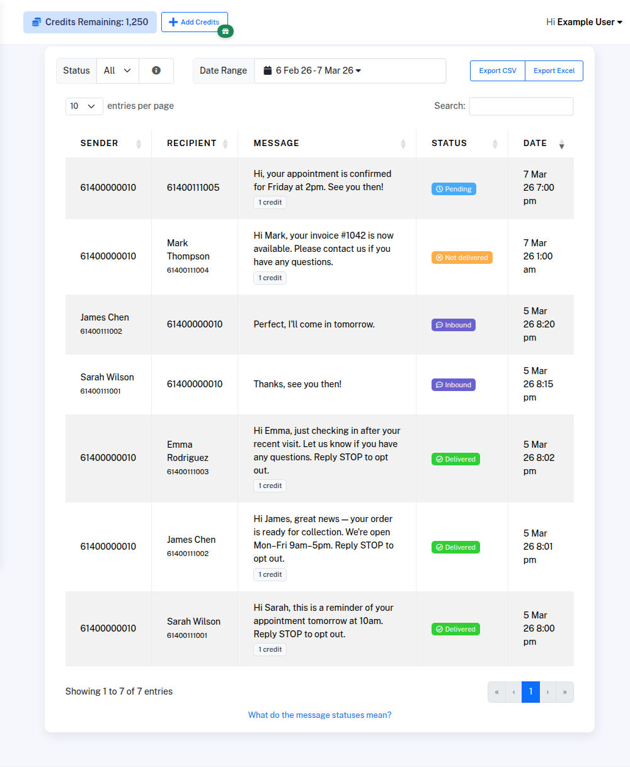Click the Add Credits button

[194, 22]
